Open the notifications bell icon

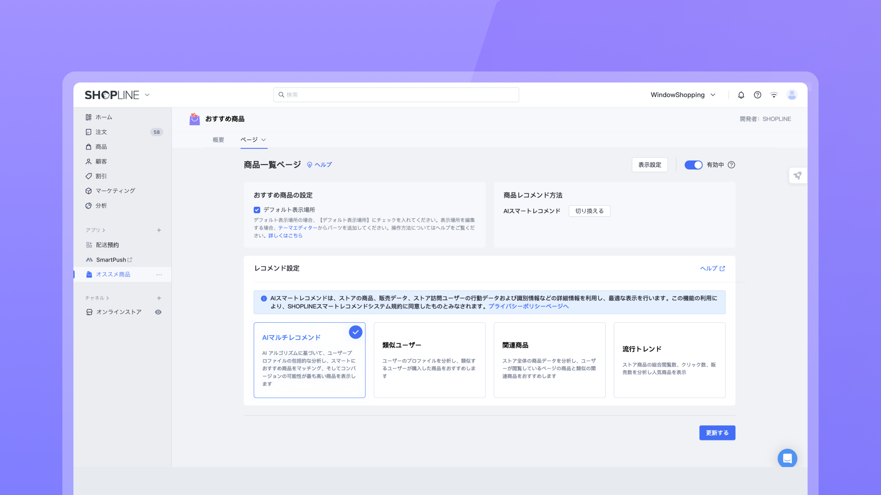point(741,95)
